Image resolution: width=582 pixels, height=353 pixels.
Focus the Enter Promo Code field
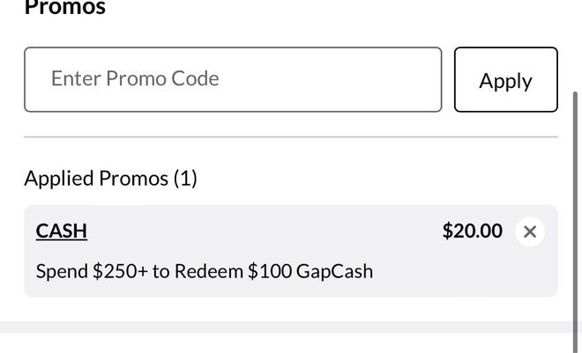[x=233, y=79]
